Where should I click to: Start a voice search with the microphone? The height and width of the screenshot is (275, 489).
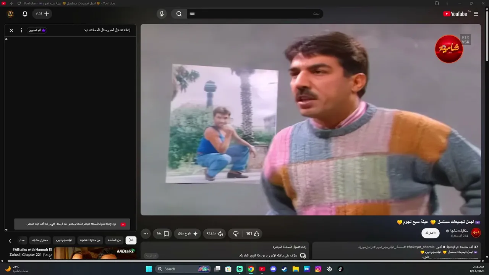click(162, 14)
